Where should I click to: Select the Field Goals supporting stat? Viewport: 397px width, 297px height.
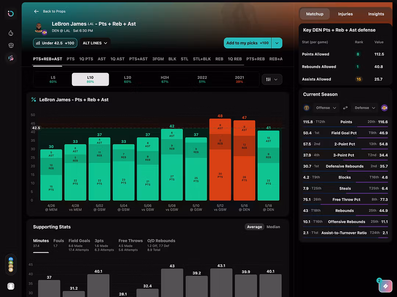[x=79, y=245]
